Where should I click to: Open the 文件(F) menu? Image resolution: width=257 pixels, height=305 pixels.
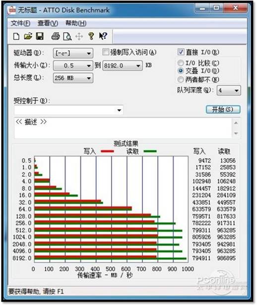click(x=20, y=23)
